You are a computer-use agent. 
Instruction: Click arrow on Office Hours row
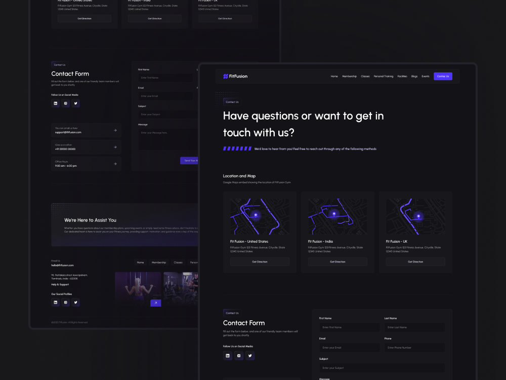(x=115, y=164)
